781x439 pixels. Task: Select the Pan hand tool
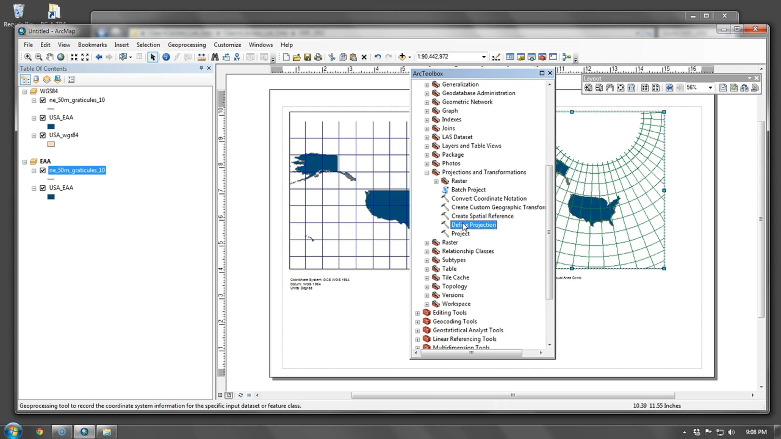[x=49, y=57]
